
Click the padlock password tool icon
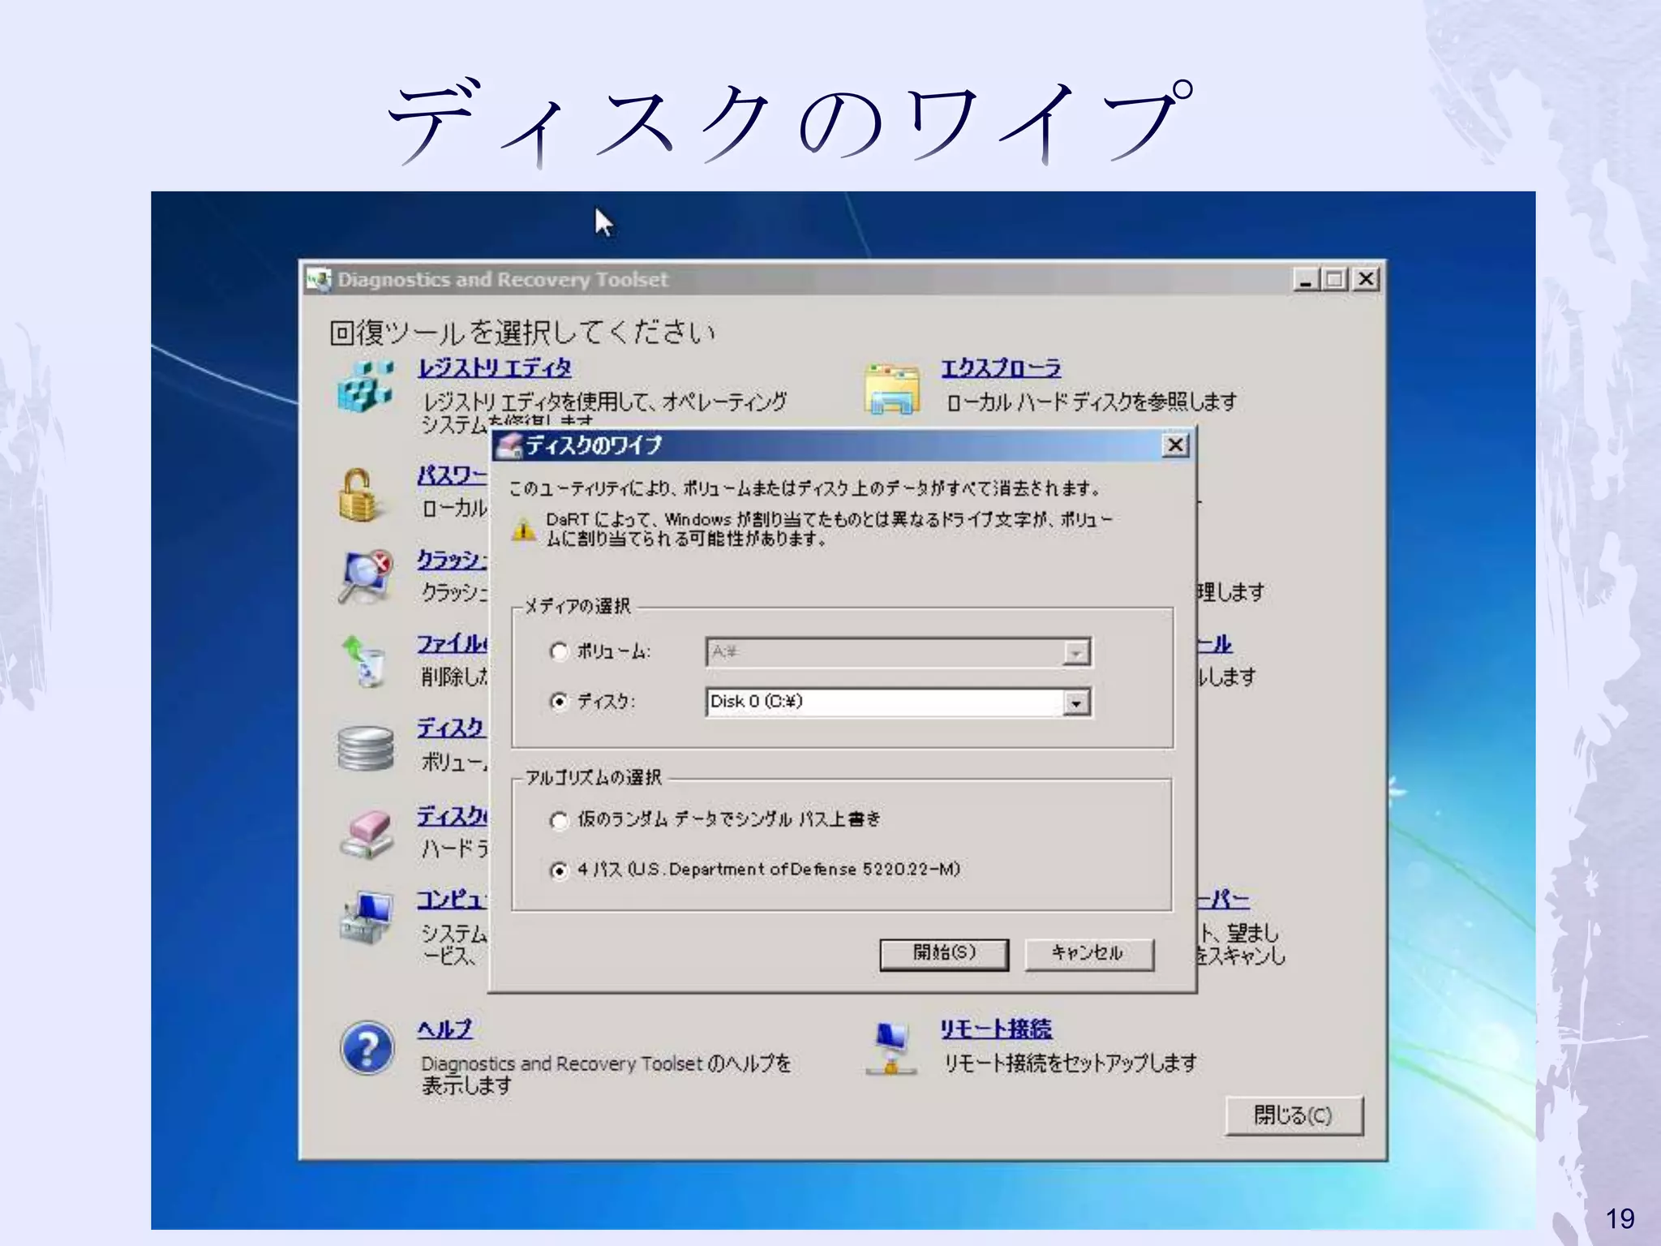[x=358, y=493]
